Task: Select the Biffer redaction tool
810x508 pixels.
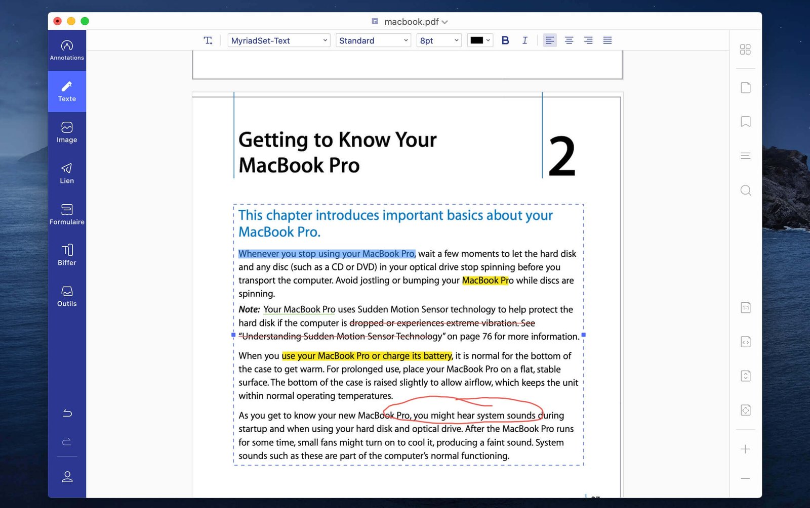Action: 67,255
